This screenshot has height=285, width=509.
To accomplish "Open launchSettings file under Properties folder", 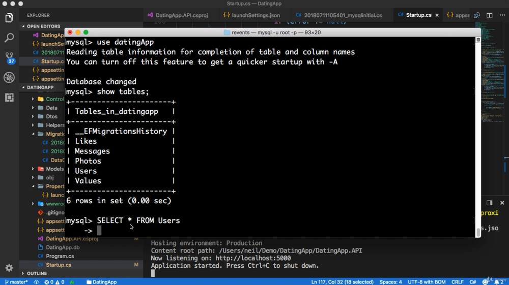I will click(x=53, y=195).
